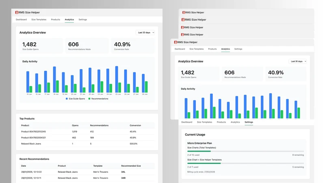The image size is (325, 183).
Task: Click the 'Template' column header in Recent Recommendations
Action: (x=98, y=166)
